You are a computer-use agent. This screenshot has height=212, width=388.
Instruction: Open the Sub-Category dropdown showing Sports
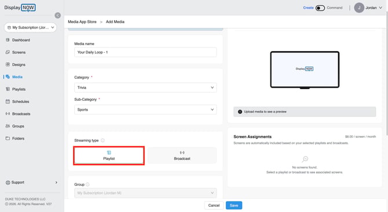tap(145, 109)
